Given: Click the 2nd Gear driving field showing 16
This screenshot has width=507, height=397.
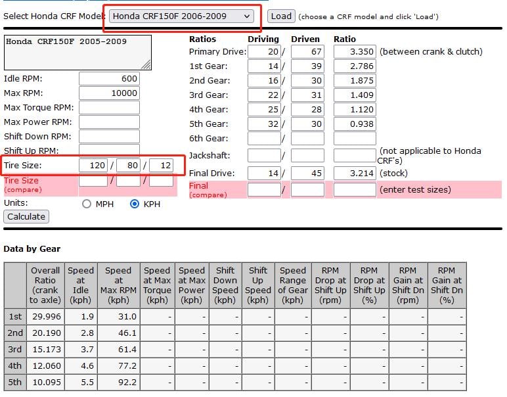Looking at the screenshot, I should pos(264,81).
